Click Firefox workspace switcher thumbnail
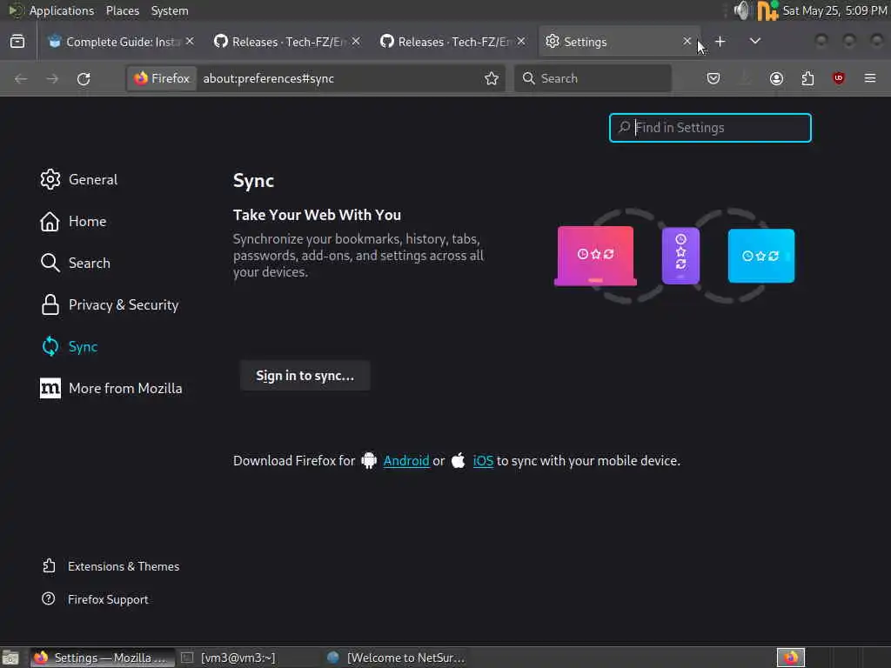 791,658
